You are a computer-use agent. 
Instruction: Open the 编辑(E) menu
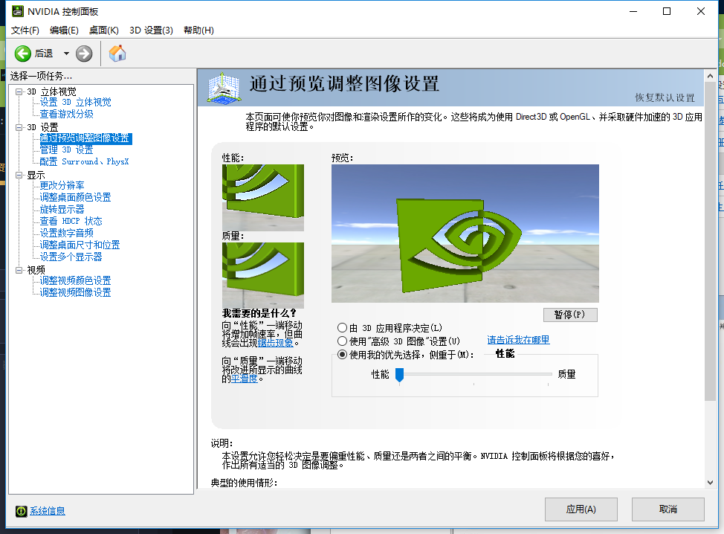[64, 30]
